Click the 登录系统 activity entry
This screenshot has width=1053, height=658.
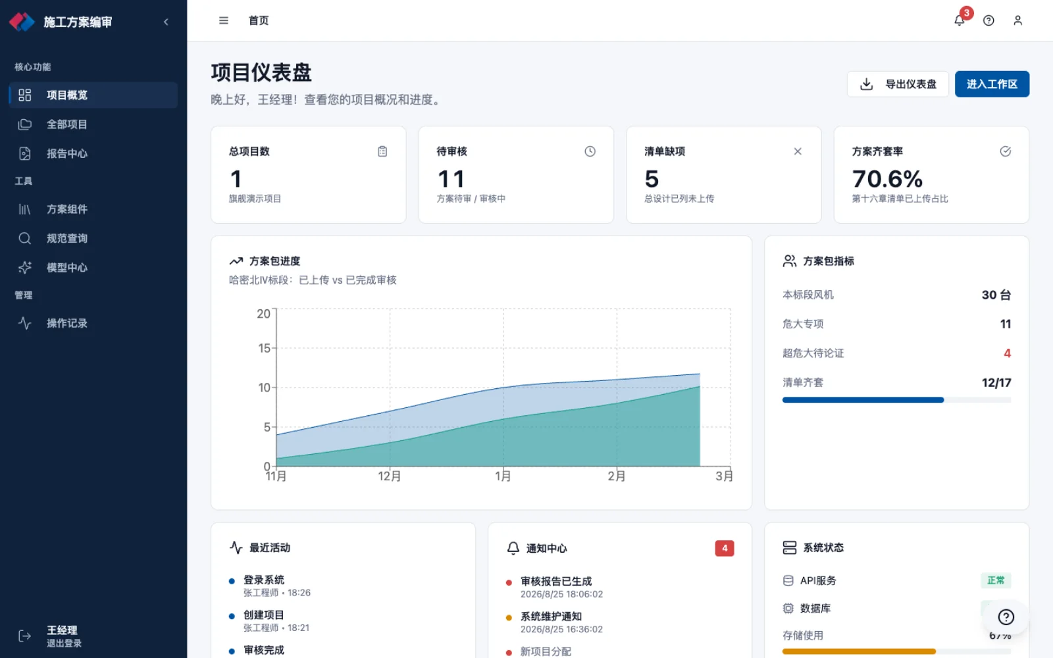coord(343,586)
